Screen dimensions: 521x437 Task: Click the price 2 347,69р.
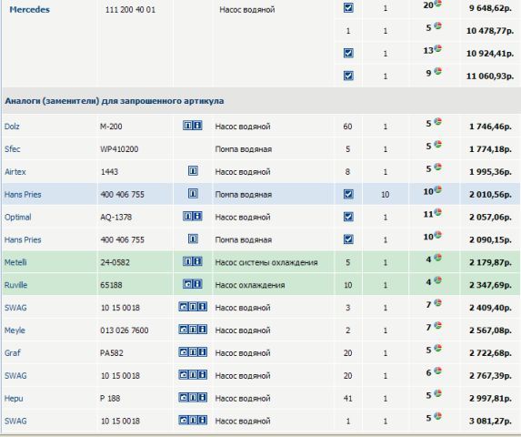(x=490, y=285)
